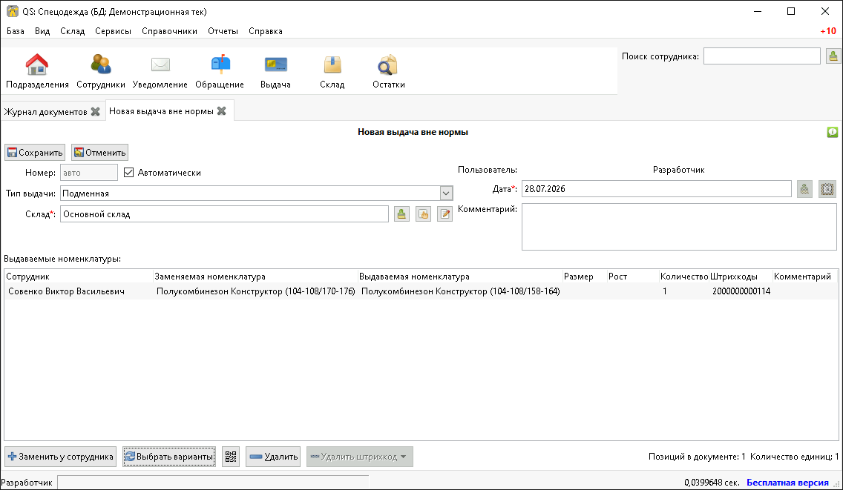Close the Новая выдача вне нормы tab
The image size is (843, 490).
[x=221, y=110]
